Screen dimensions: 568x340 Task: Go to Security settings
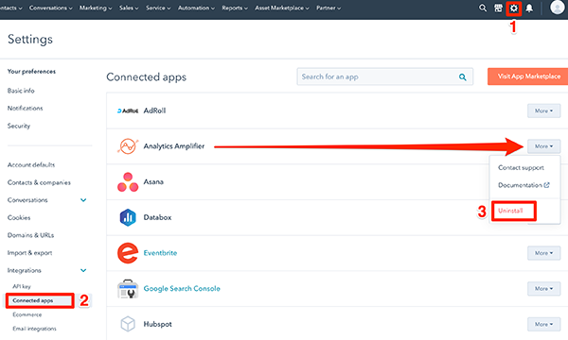pyautogui.click(x=19, y=126)
